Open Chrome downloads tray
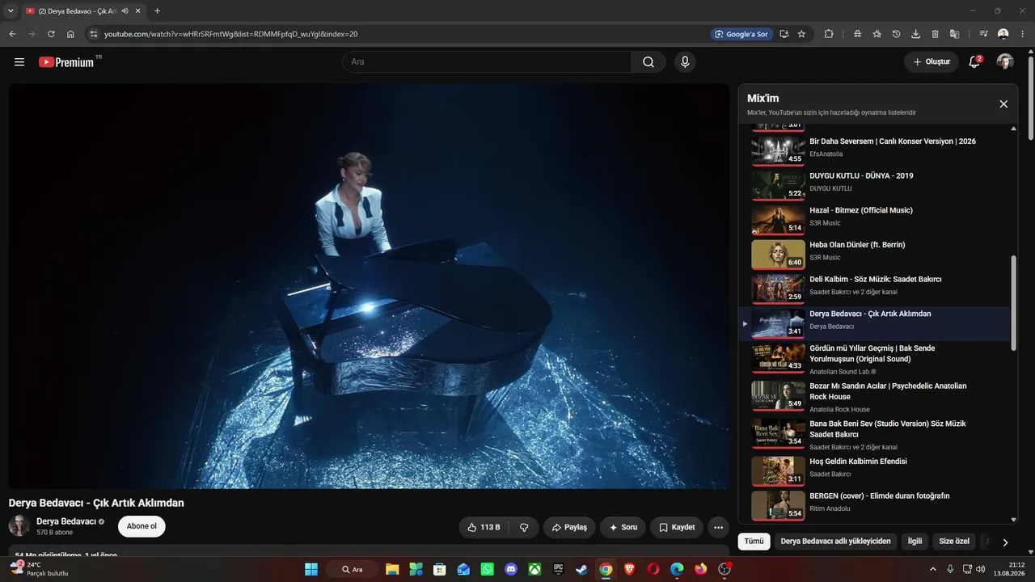The height and width of the screenshot is (582, 1035). [x=915, y=34]
